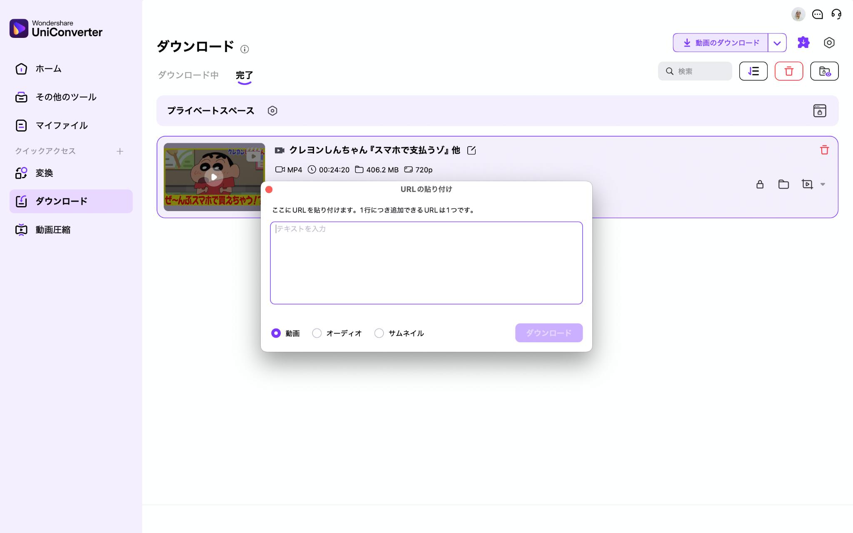Click the 動画のダウンロード button
853x533 pixels.
coord(721,43)
